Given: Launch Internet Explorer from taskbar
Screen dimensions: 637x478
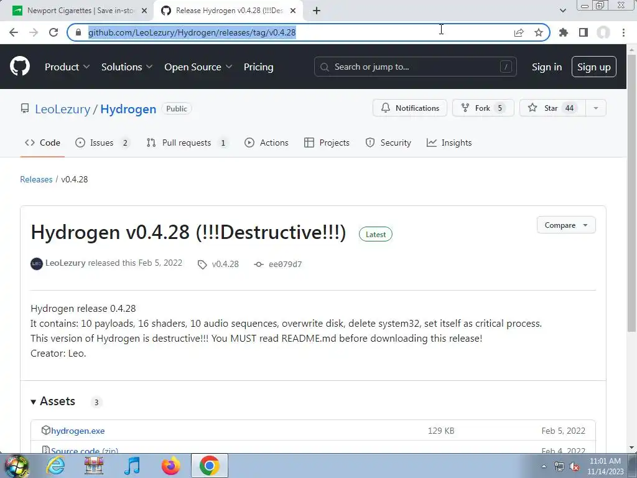Looking at the screenshot, I should 55,466.
